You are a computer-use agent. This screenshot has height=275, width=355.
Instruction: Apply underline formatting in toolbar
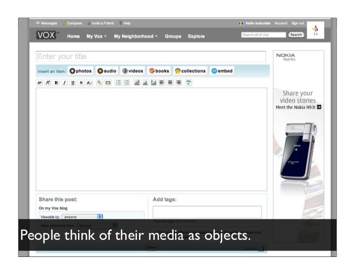point(73,83)
